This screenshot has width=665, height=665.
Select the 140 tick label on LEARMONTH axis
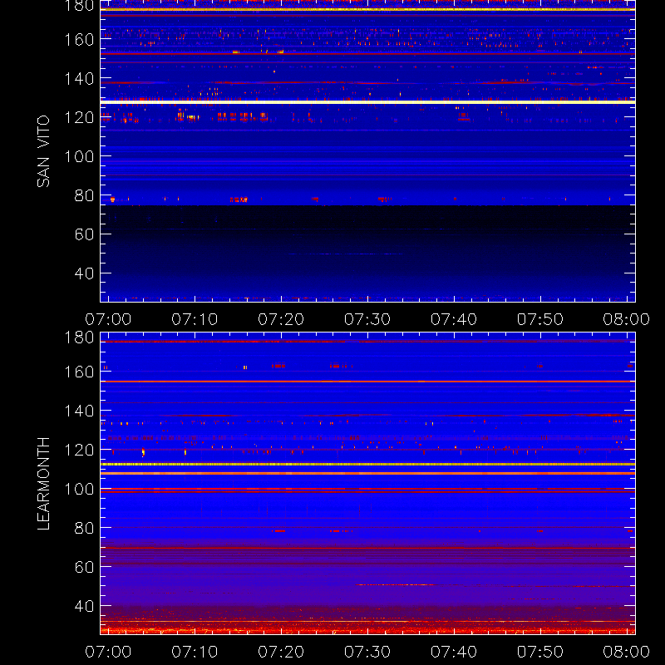coord(79,411)
